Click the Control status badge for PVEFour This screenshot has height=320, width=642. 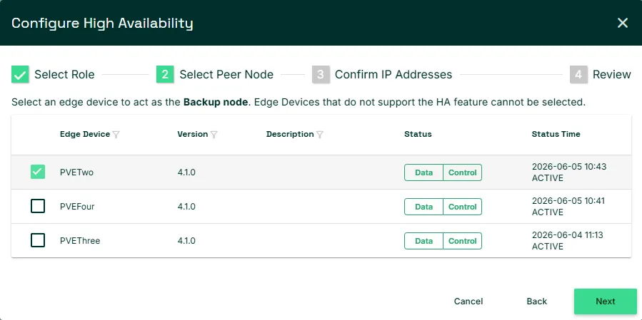click(x=462, y=207)
